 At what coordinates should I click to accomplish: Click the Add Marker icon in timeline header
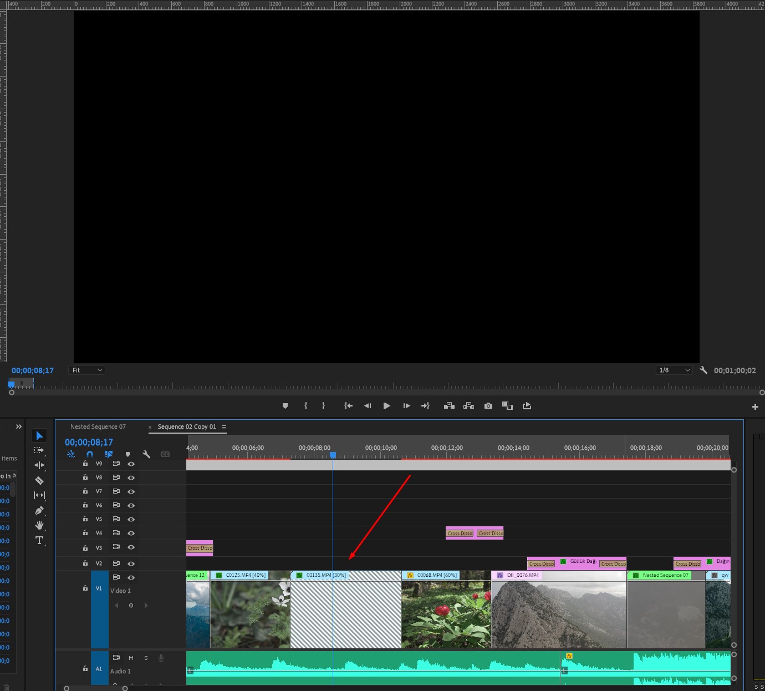(128, 454)
